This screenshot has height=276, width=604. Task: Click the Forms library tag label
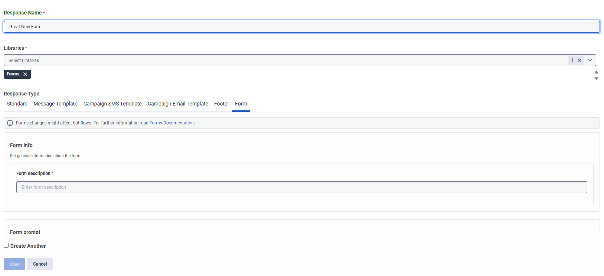pos(13,74)
